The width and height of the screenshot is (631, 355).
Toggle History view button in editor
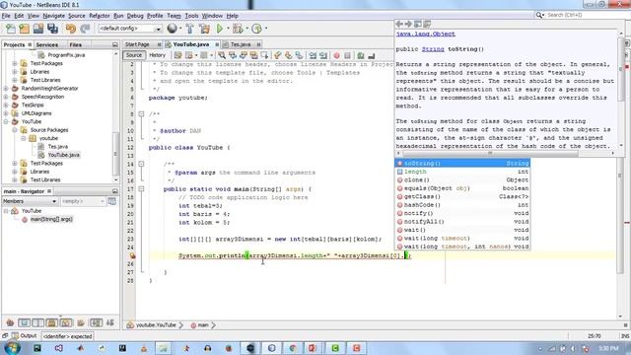(157, 55)
